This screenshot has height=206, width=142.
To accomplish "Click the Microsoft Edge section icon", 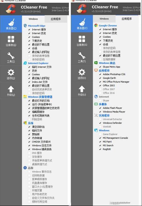I will 25,25.
